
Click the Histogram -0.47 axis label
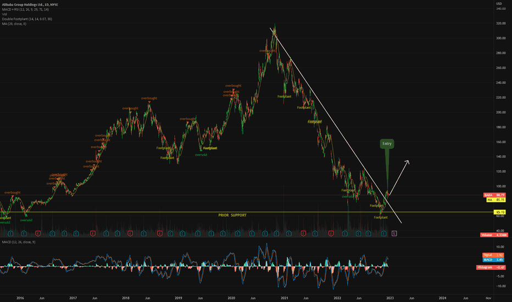click(491, 267)
